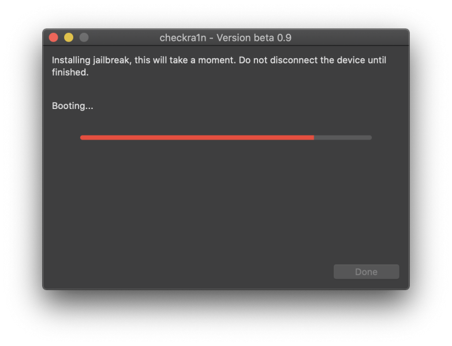This screenshot has width=452, height=346.
Task: Click the window title "checkra1n - Version beta 0.9"
Action: [x=225, y=37]
